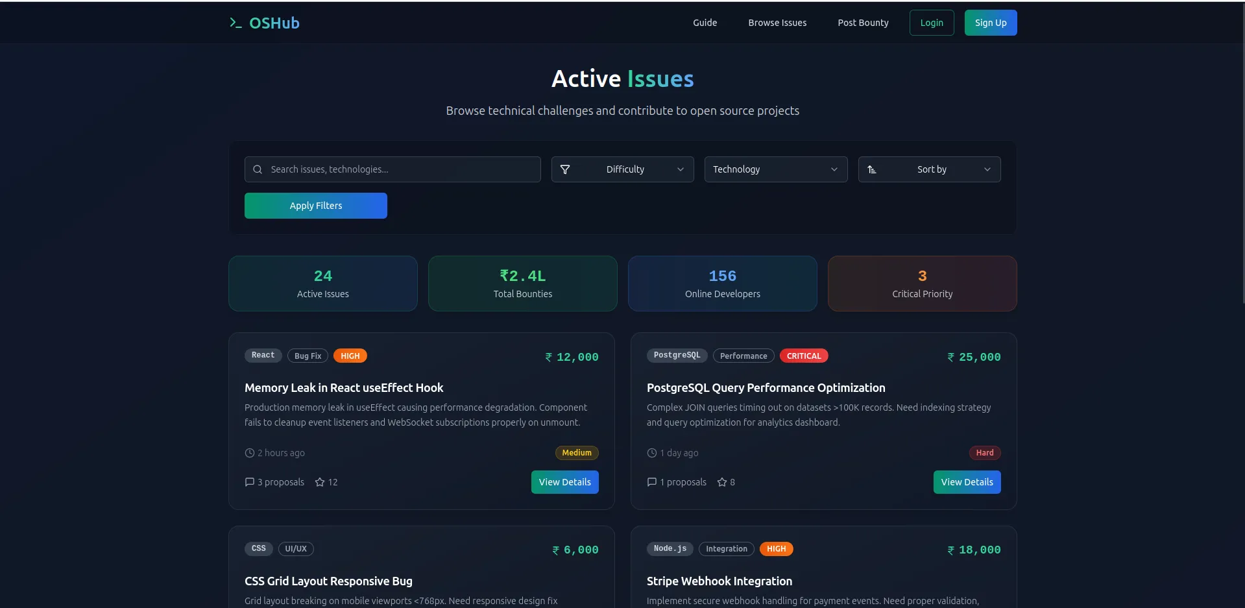Select Post Bounty in the navigation bar

[x=863, y=23]
